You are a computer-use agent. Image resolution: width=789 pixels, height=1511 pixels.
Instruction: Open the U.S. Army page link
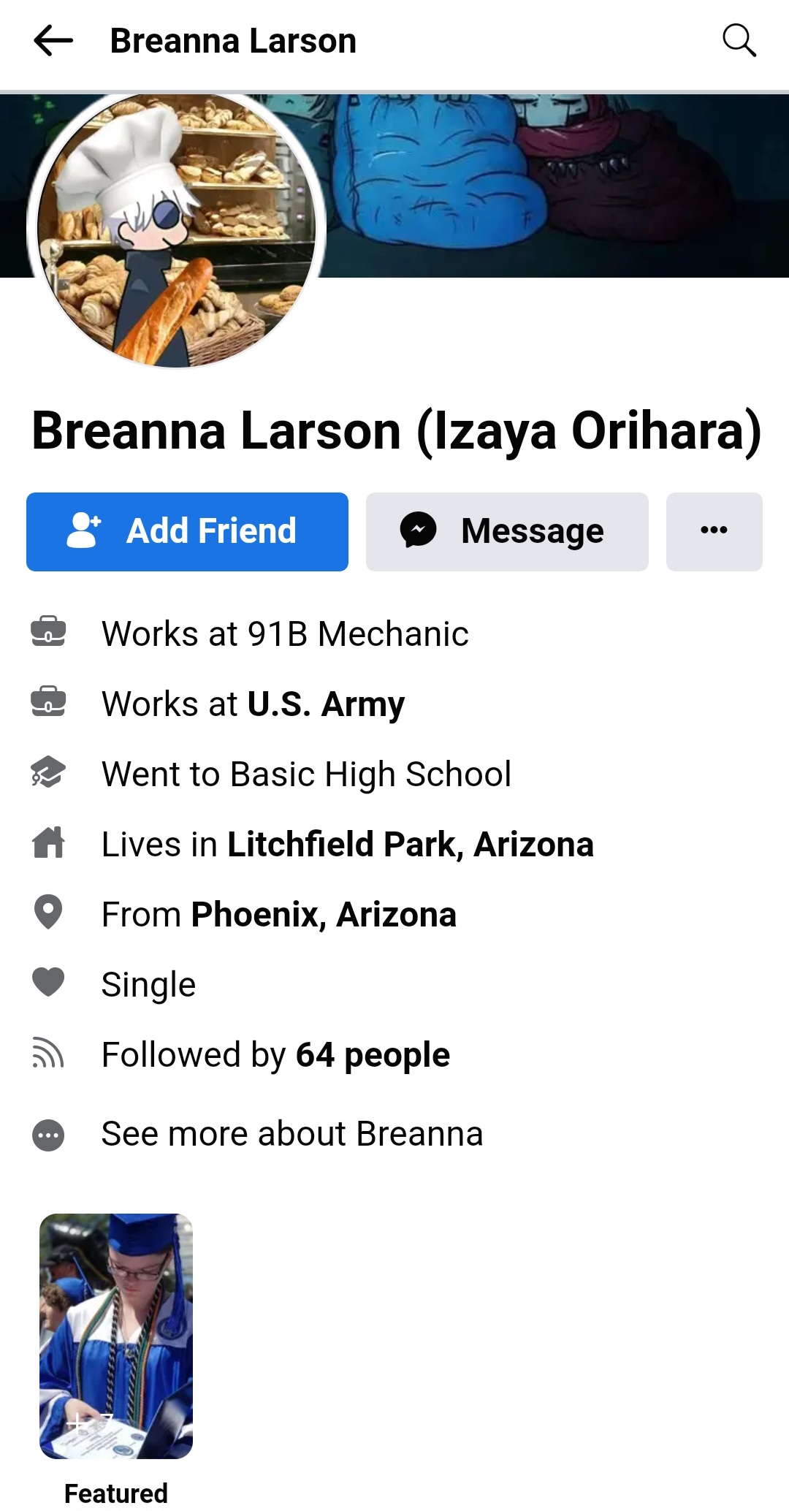point(326,704)
